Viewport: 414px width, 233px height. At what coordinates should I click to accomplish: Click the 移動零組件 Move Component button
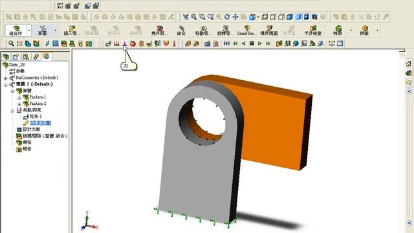click(x=202, y=30)
